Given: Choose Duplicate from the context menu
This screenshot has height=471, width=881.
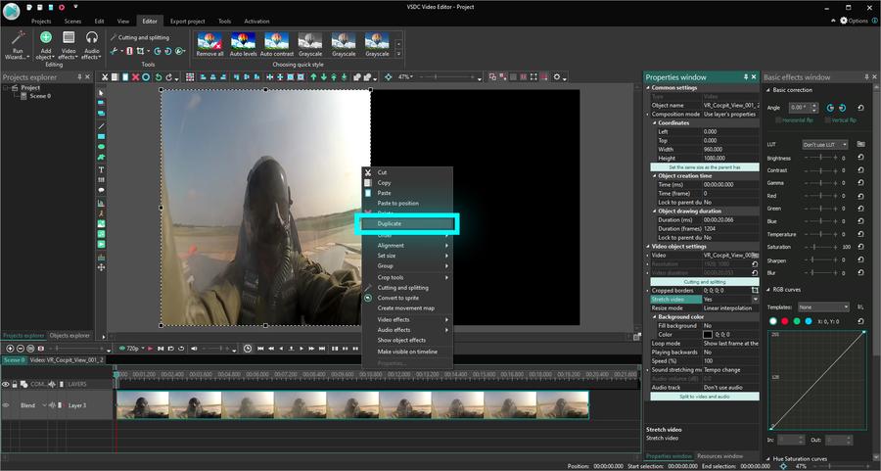Looking at the screenshot, I should point(409,223).
